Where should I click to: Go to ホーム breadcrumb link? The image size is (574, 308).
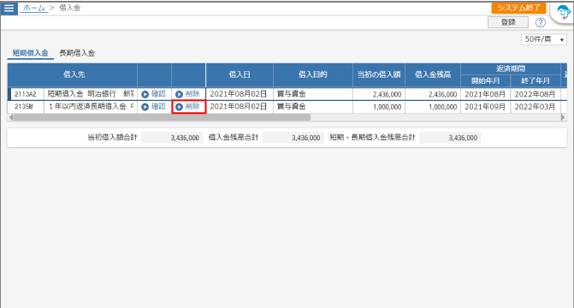pyautogui.click(x=33, y=8)
